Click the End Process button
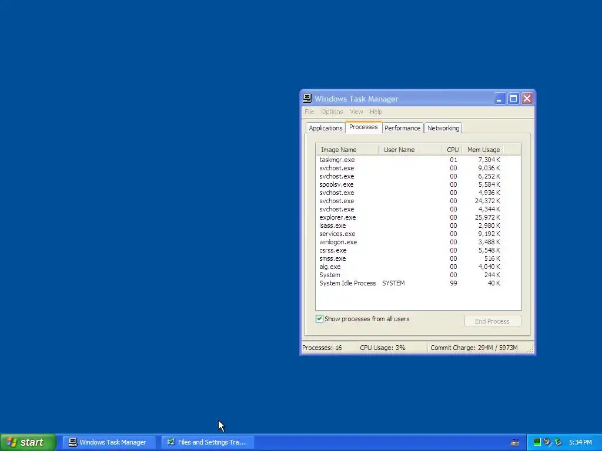The height and width of the screenshot is (451, 602). (493, 321)
